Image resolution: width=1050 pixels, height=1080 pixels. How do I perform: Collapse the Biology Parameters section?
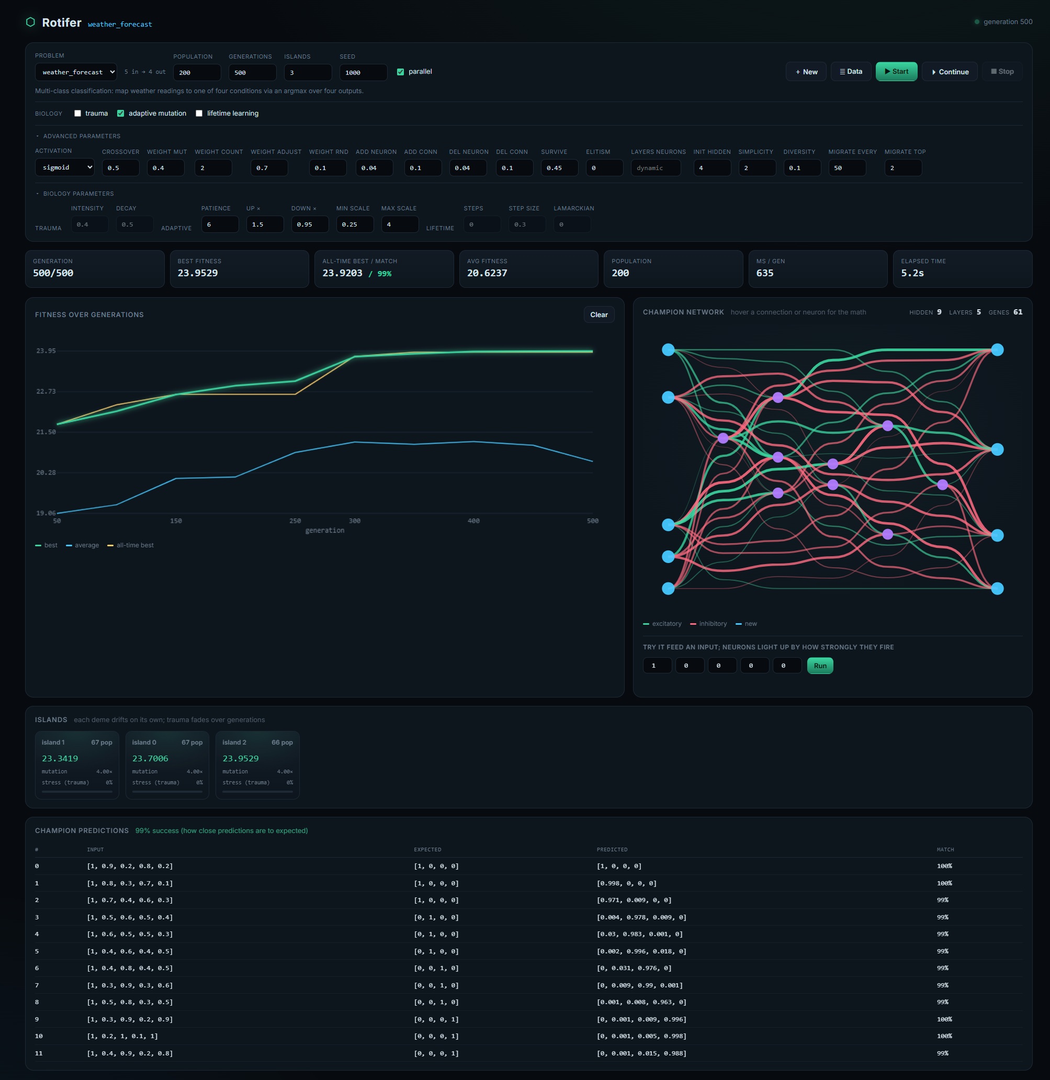click(74, 194)
